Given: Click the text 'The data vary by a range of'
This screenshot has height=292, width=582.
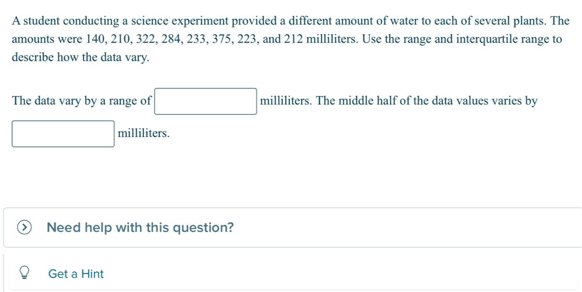Looking at the screenshot, I should pos(82,101).
